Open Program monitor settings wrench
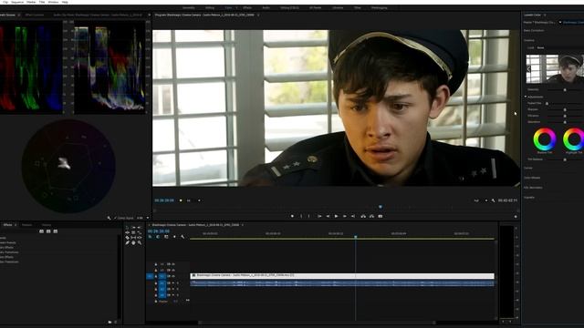The image size is (584, 328). (494, 200)
